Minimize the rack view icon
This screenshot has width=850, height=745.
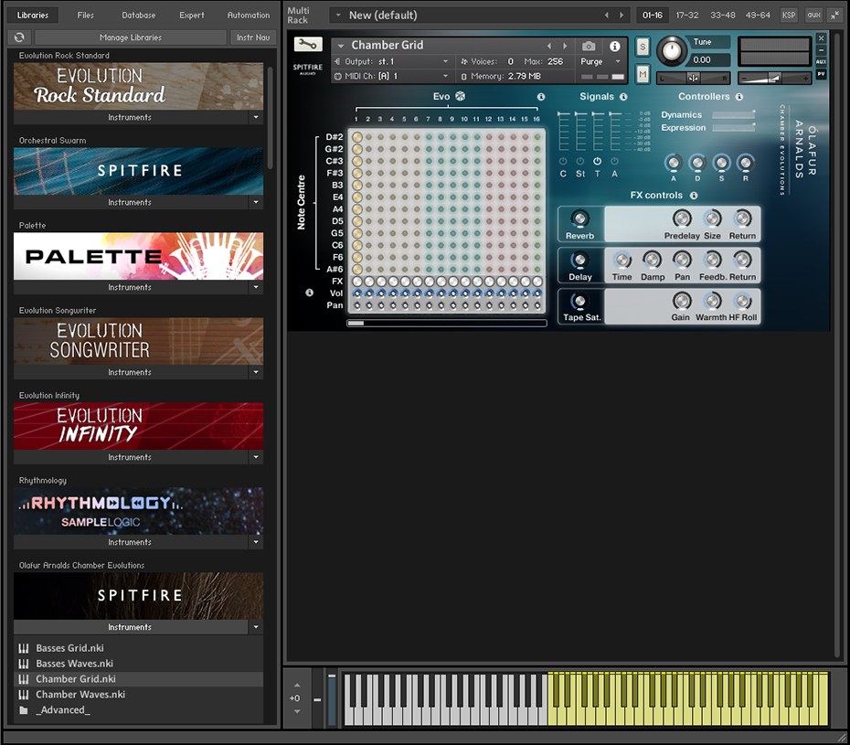coord(835,16)
